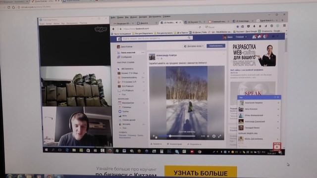Open the Windows Start button
The image size is (317, 178).
(x=46, y=150)
